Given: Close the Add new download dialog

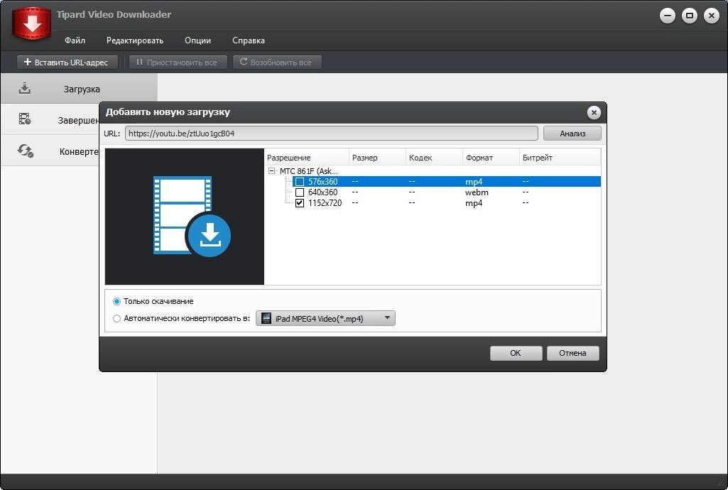Looking at the screenshot, I should 593,112.
